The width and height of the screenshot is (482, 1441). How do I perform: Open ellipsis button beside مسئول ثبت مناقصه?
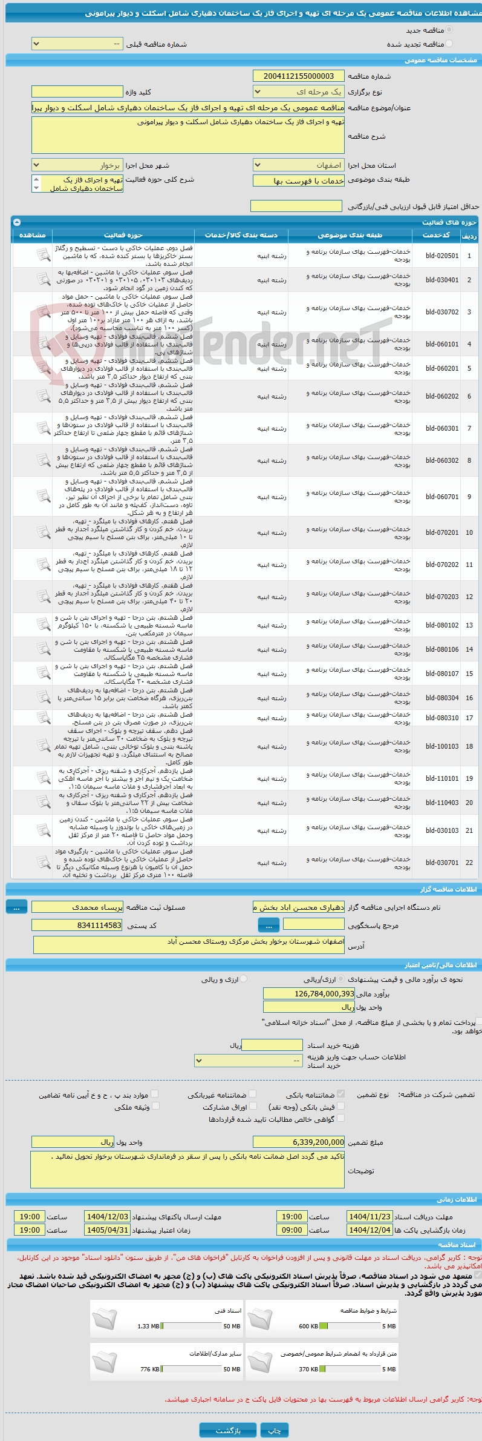pyautogui.click(x=16, y=907)
